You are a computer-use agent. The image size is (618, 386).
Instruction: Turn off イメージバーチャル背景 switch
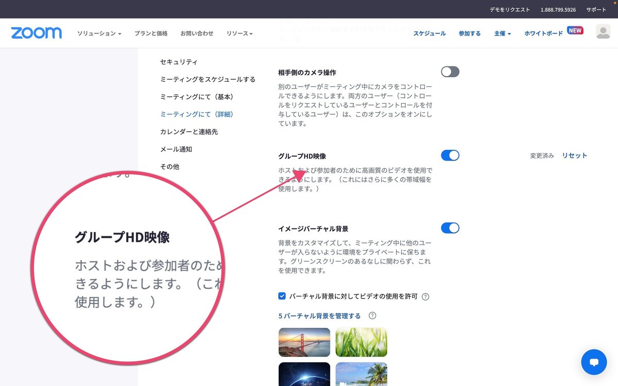[x=450, y=228]
